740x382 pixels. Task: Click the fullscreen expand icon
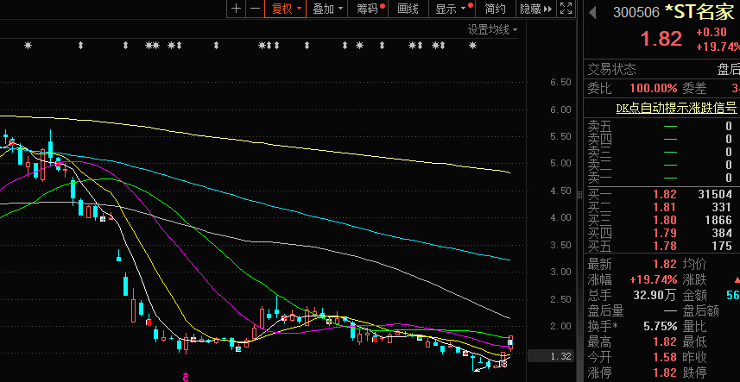[566, 9]
